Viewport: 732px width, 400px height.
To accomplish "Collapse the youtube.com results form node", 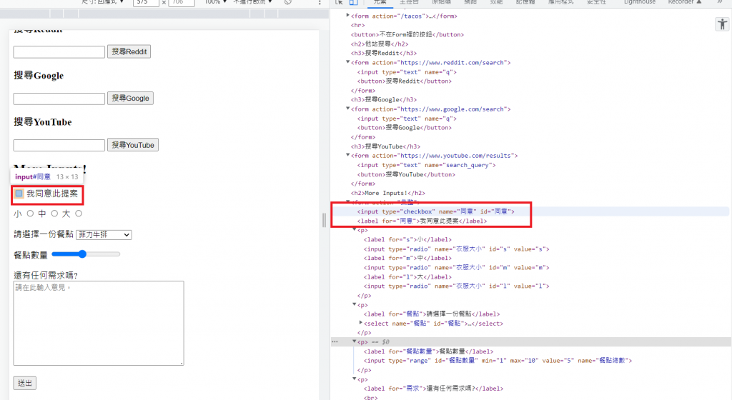I will pos(348,155).
